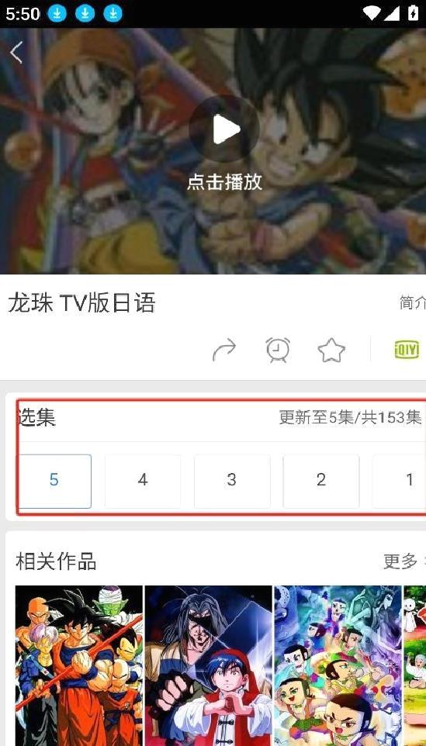Tap the back arrow icon
The width and height of the screenshot is (426, 746).
[16, 52]
